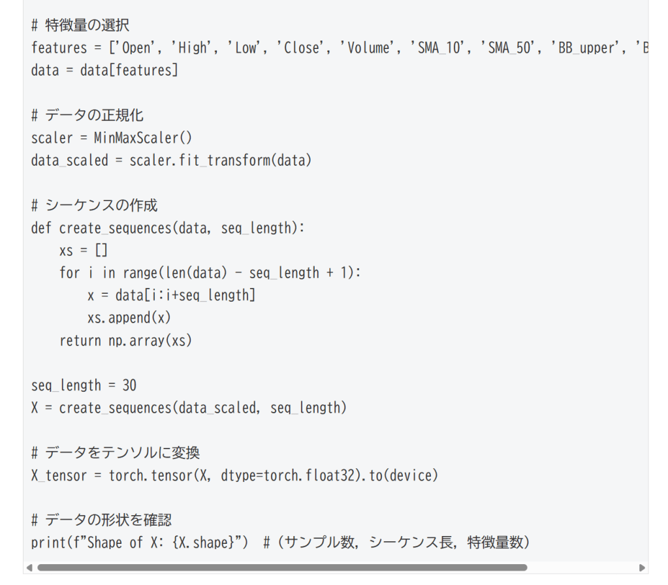Click the for loop line with range(len(data)
Screen dimensions: 668x585
point(210,273)
